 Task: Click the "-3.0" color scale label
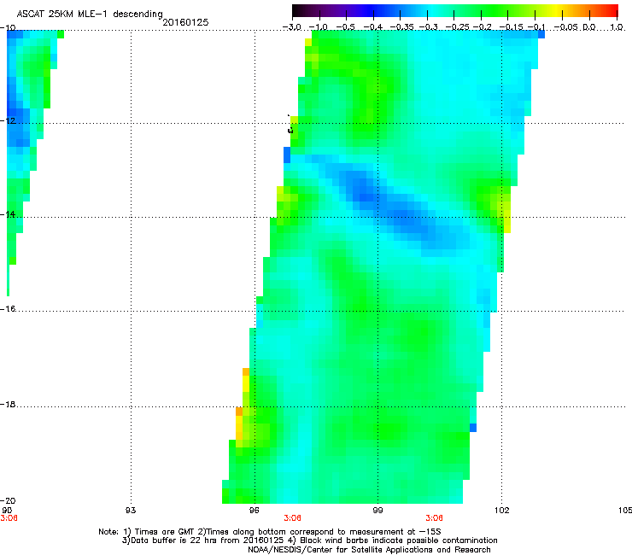291,27
